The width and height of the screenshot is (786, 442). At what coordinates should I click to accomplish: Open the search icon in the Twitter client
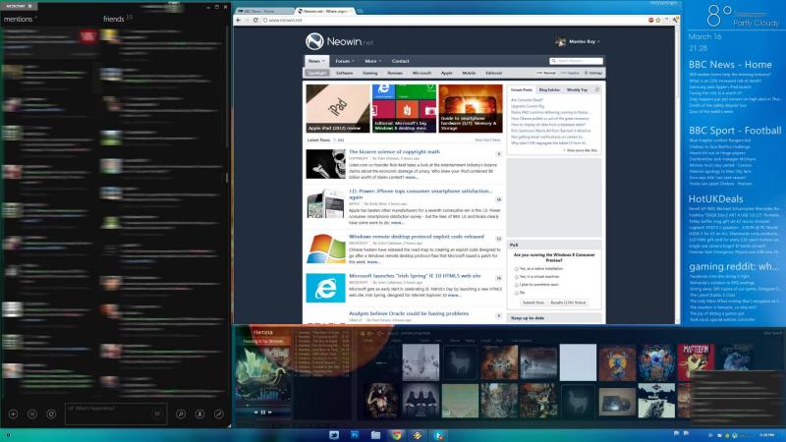[x=181, y=414]
